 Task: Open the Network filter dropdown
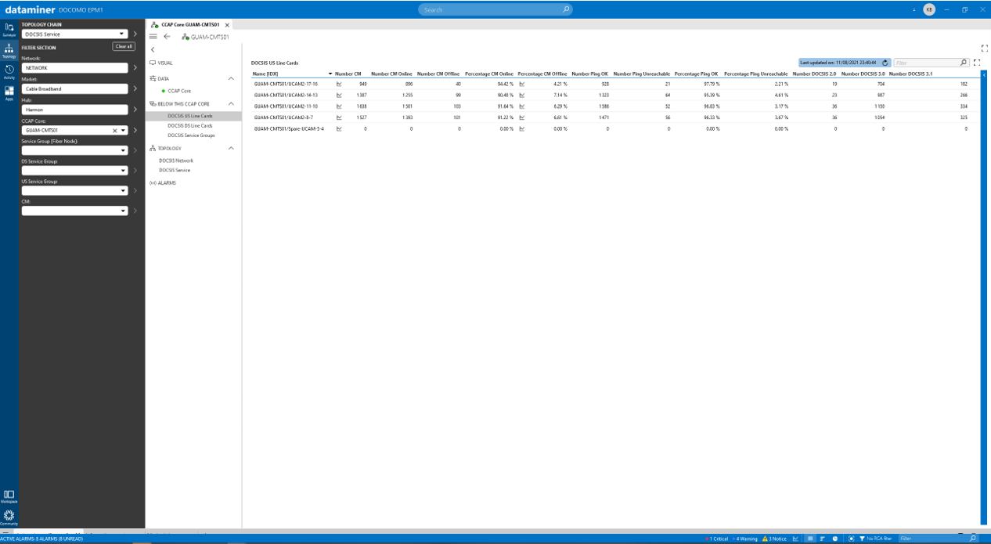pos(74,68)
